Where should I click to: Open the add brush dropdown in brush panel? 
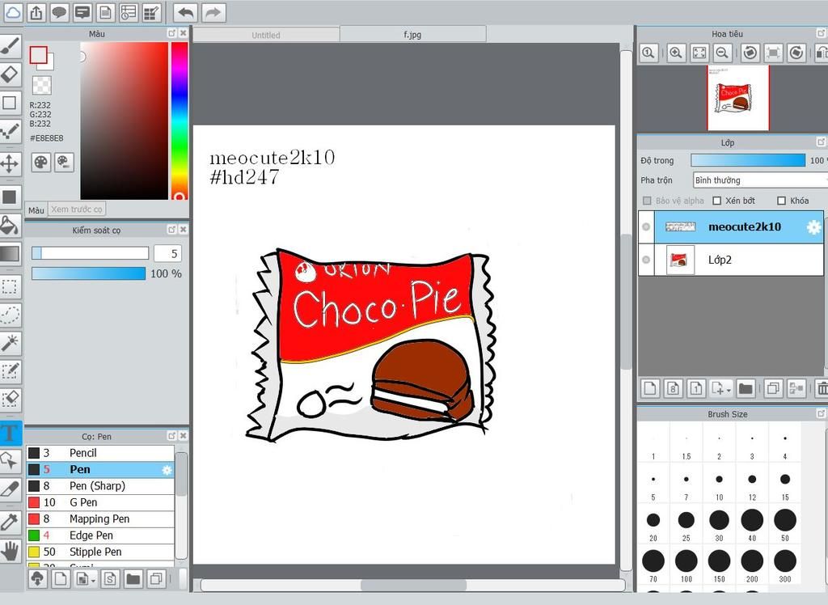86,579
